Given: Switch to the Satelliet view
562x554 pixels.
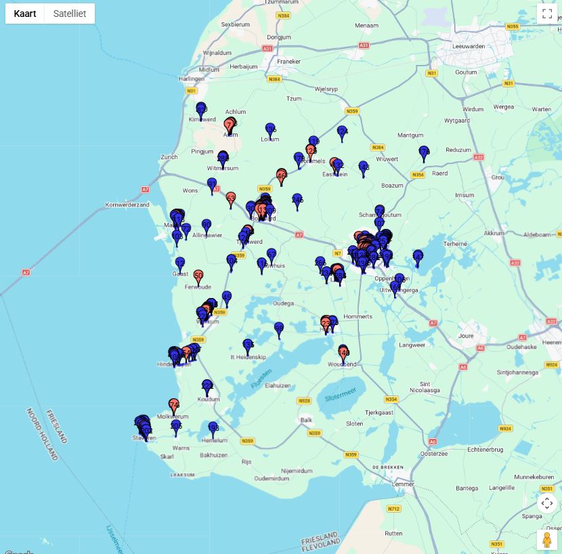Looking at the screenshot, I should [70, 14].
